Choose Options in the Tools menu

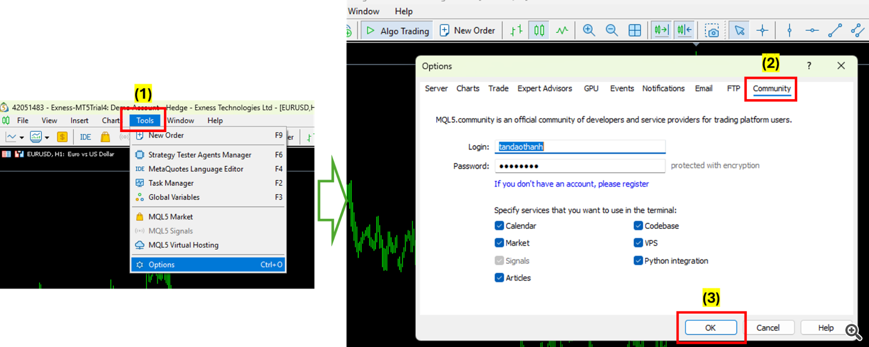click(x=209, y=265)
